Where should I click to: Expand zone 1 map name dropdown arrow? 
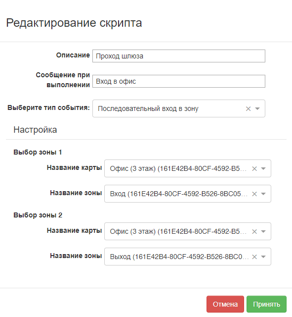point(263,168)
